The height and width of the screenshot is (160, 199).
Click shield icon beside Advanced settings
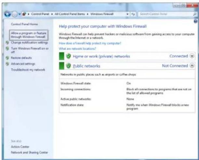pyautogui.click(x=7, y=64)
